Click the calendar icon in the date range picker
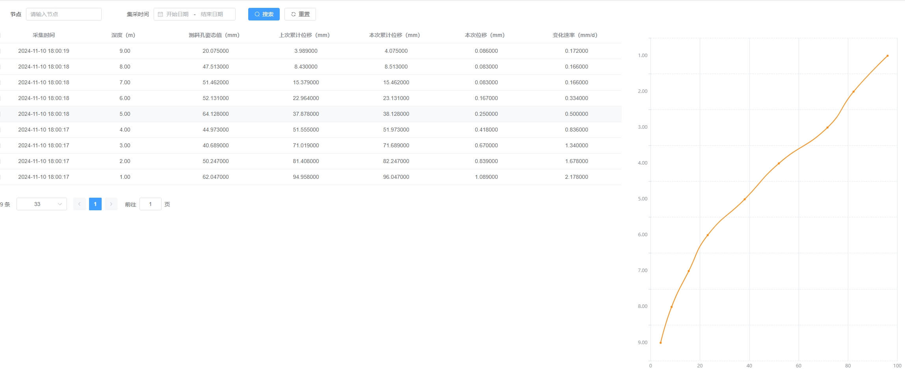This screenshot has width=905, height=382. 160,14
